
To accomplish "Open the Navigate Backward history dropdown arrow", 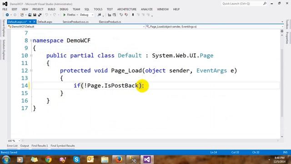I will coord(11,15).
